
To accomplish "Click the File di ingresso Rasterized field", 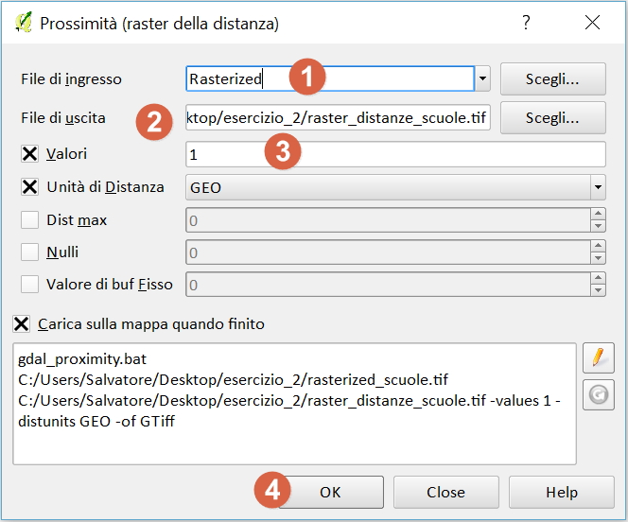I will (x=330, y=78).
